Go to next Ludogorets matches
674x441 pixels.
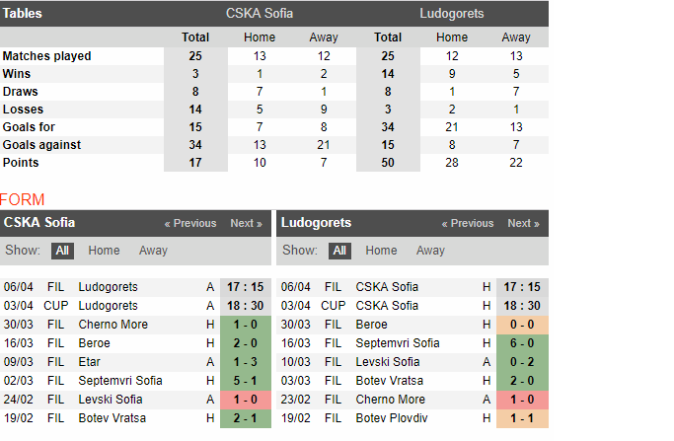(x=523, y=224)
